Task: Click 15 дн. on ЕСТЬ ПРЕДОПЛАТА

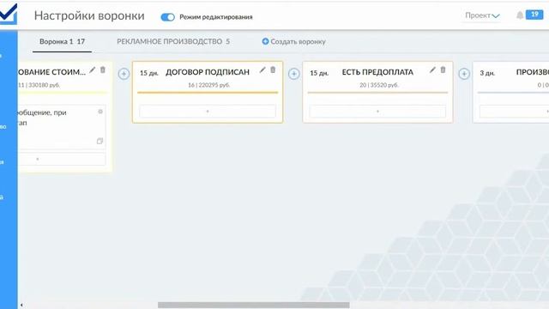Action: tap(319, 73)
